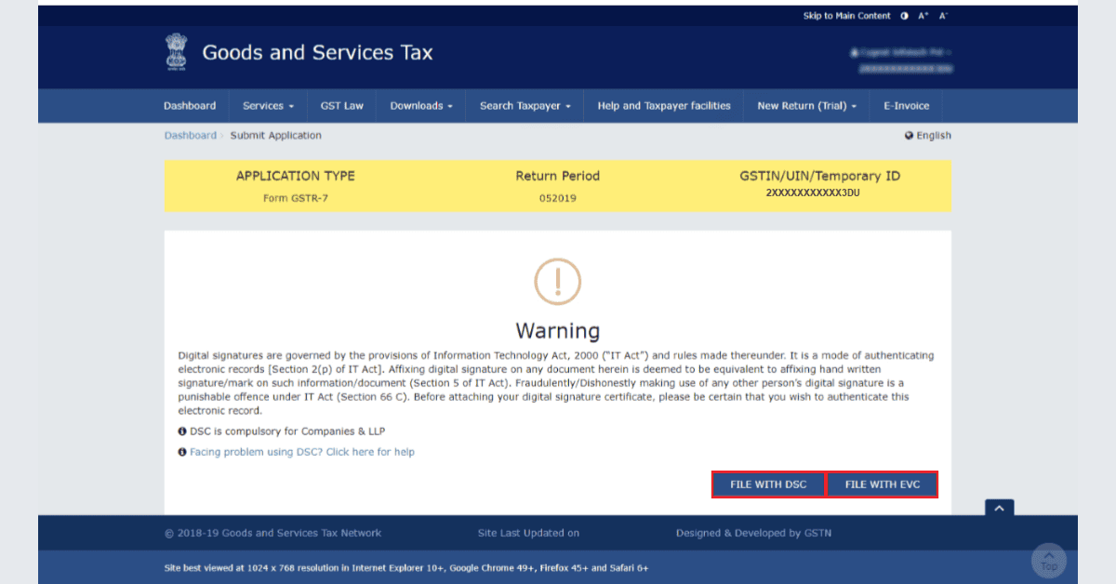Open Help and Taxpayer facilities

(663, 105)
